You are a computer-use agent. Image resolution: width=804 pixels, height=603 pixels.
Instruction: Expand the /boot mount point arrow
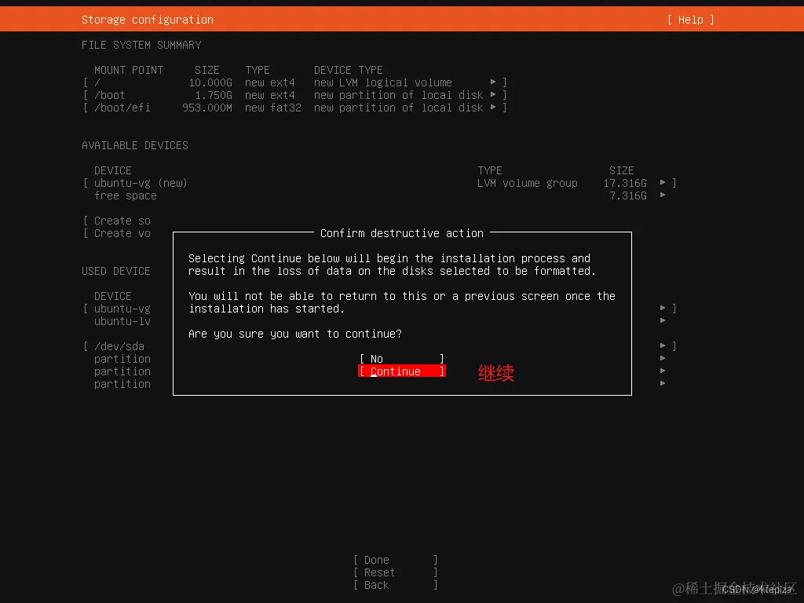click(493, 95)
